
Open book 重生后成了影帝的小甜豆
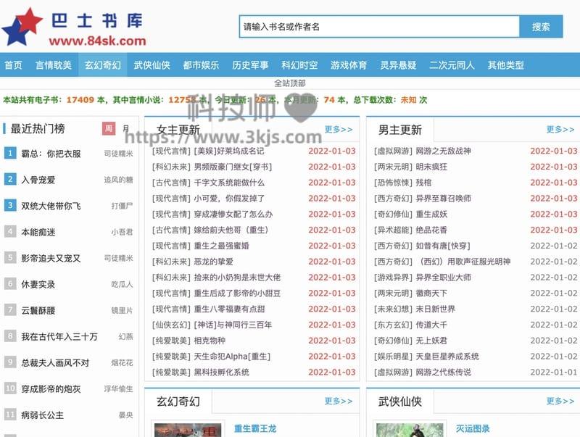tap(237, 294)
